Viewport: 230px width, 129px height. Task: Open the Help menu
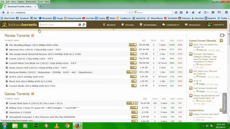tap(47, 1)
